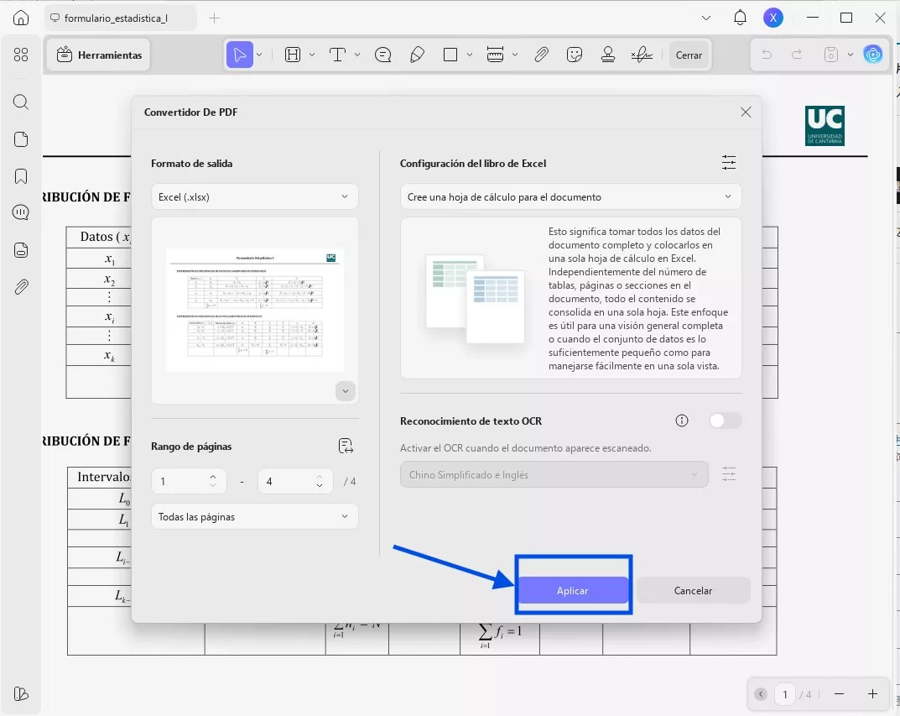The height and width of the screenshot is (716, 900).
Task: Select the cursor pointer tool
Action: click(x=239, y=55)
